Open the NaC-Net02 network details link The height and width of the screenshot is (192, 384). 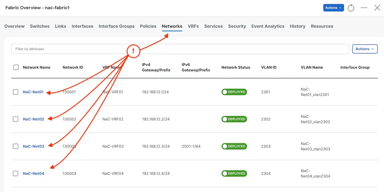(x=33, y=119)
